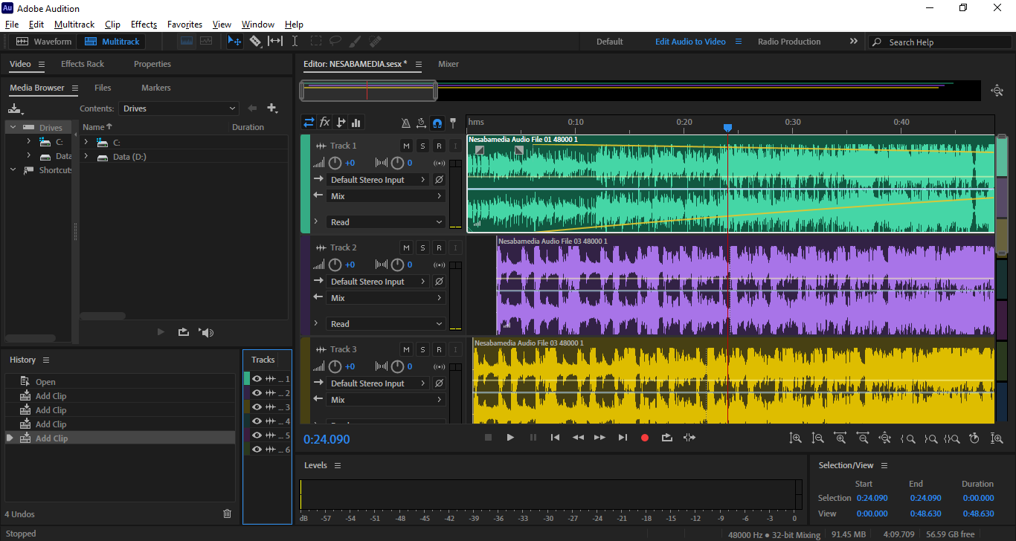Select the Time Selection tool
Screen dimensions: 1016x541
click(x=295, y=42)
